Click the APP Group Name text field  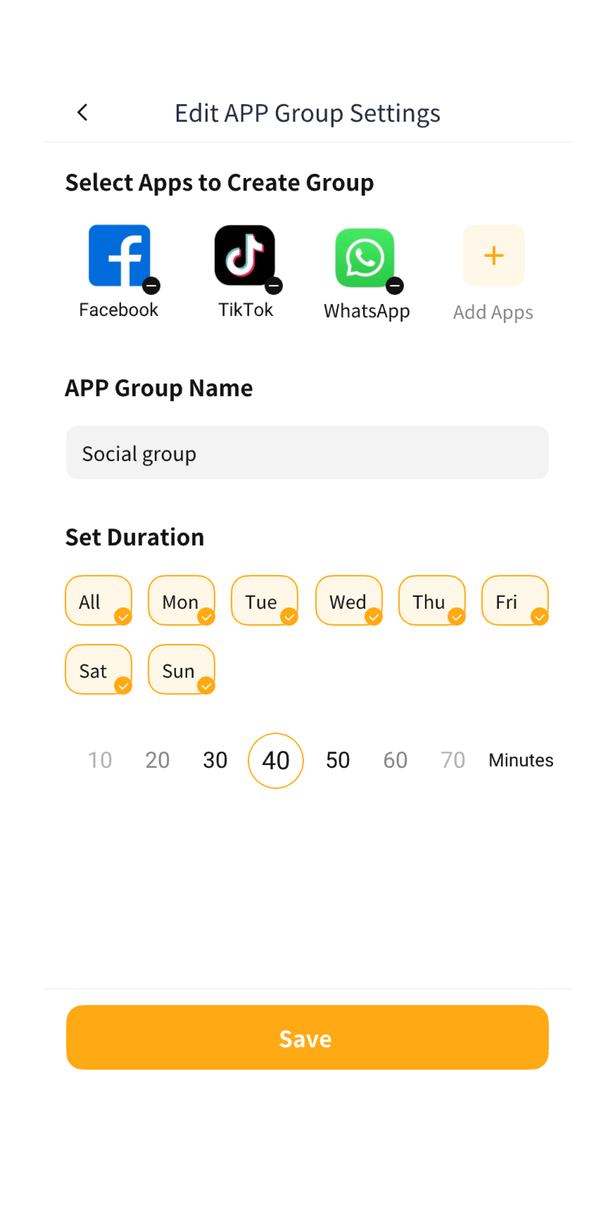[x=307, y=453]
